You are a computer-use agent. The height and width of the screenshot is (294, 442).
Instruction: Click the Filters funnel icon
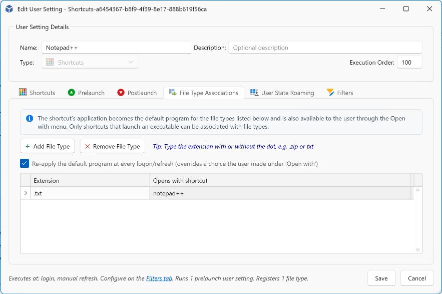[x=330, y=93]
